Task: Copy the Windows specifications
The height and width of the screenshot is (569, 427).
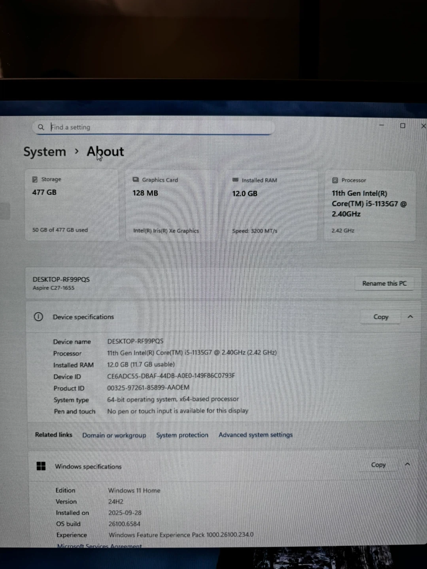Action: coord(378,465)
